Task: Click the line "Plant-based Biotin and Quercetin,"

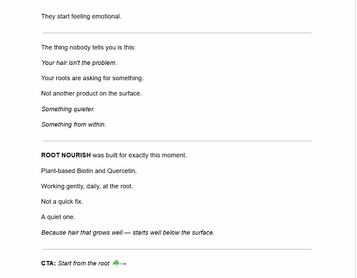Action: pos(89,171)
